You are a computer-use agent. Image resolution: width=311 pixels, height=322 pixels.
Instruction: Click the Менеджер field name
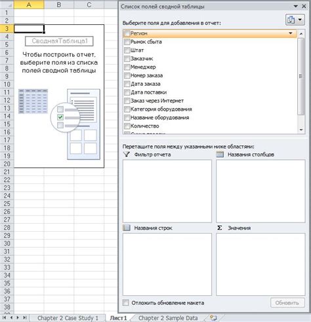pos(143,67)
